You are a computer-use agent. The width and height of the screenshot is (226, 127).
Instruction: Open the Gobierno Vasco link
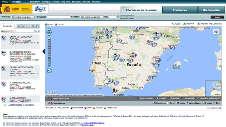[x=88, y=125]
